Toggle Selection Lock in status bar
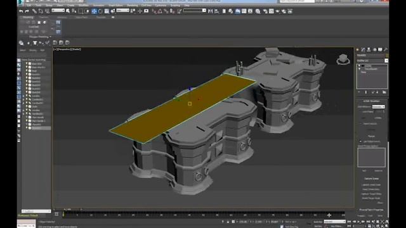Image resolution: width=406 pixels, height=228 pixels. 228,222
